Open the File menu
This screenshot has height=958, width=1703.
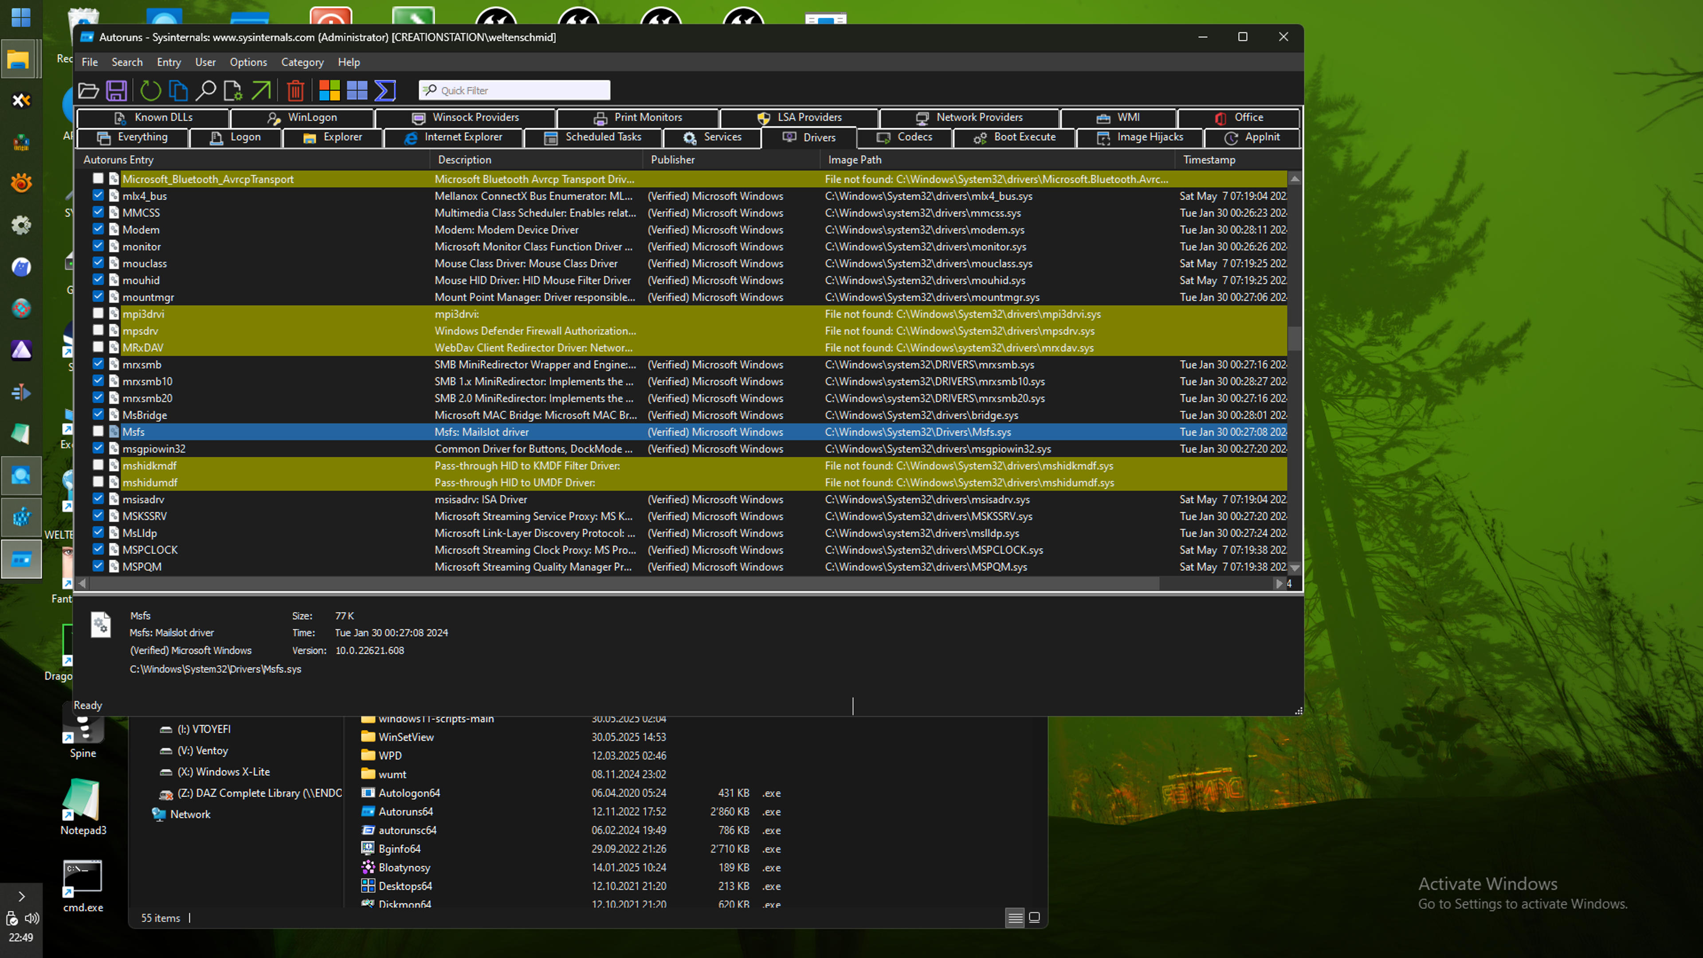coord(89,62)
